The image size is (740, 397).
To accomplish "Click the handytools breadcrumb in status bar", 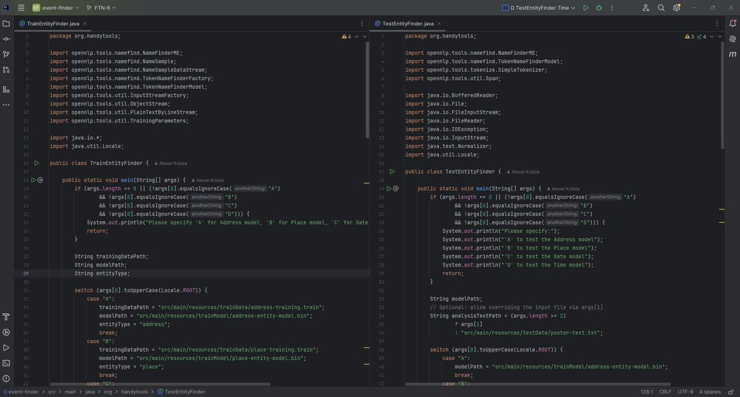I will [134, 391].
